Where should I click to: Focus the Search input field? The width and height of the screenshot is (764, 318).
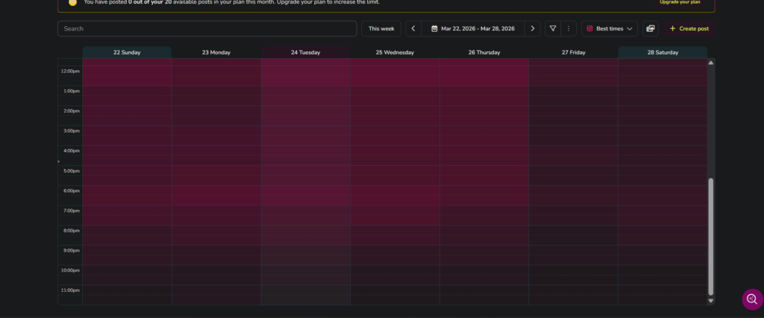pyautogui.click(x=207, y=29)
